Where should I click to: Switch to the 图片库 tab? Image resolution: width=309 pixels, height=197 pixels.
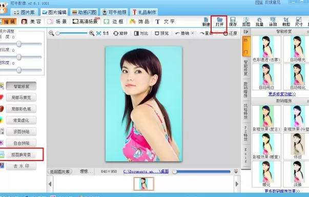point(25,12)
